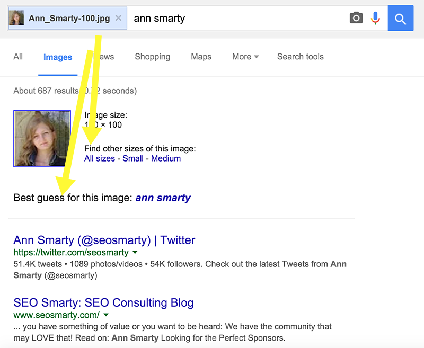This screenshot has height=348, width=424.
Task: Expand the twitter.com URL dropdown arrow
Action: [x=135, y=253]
